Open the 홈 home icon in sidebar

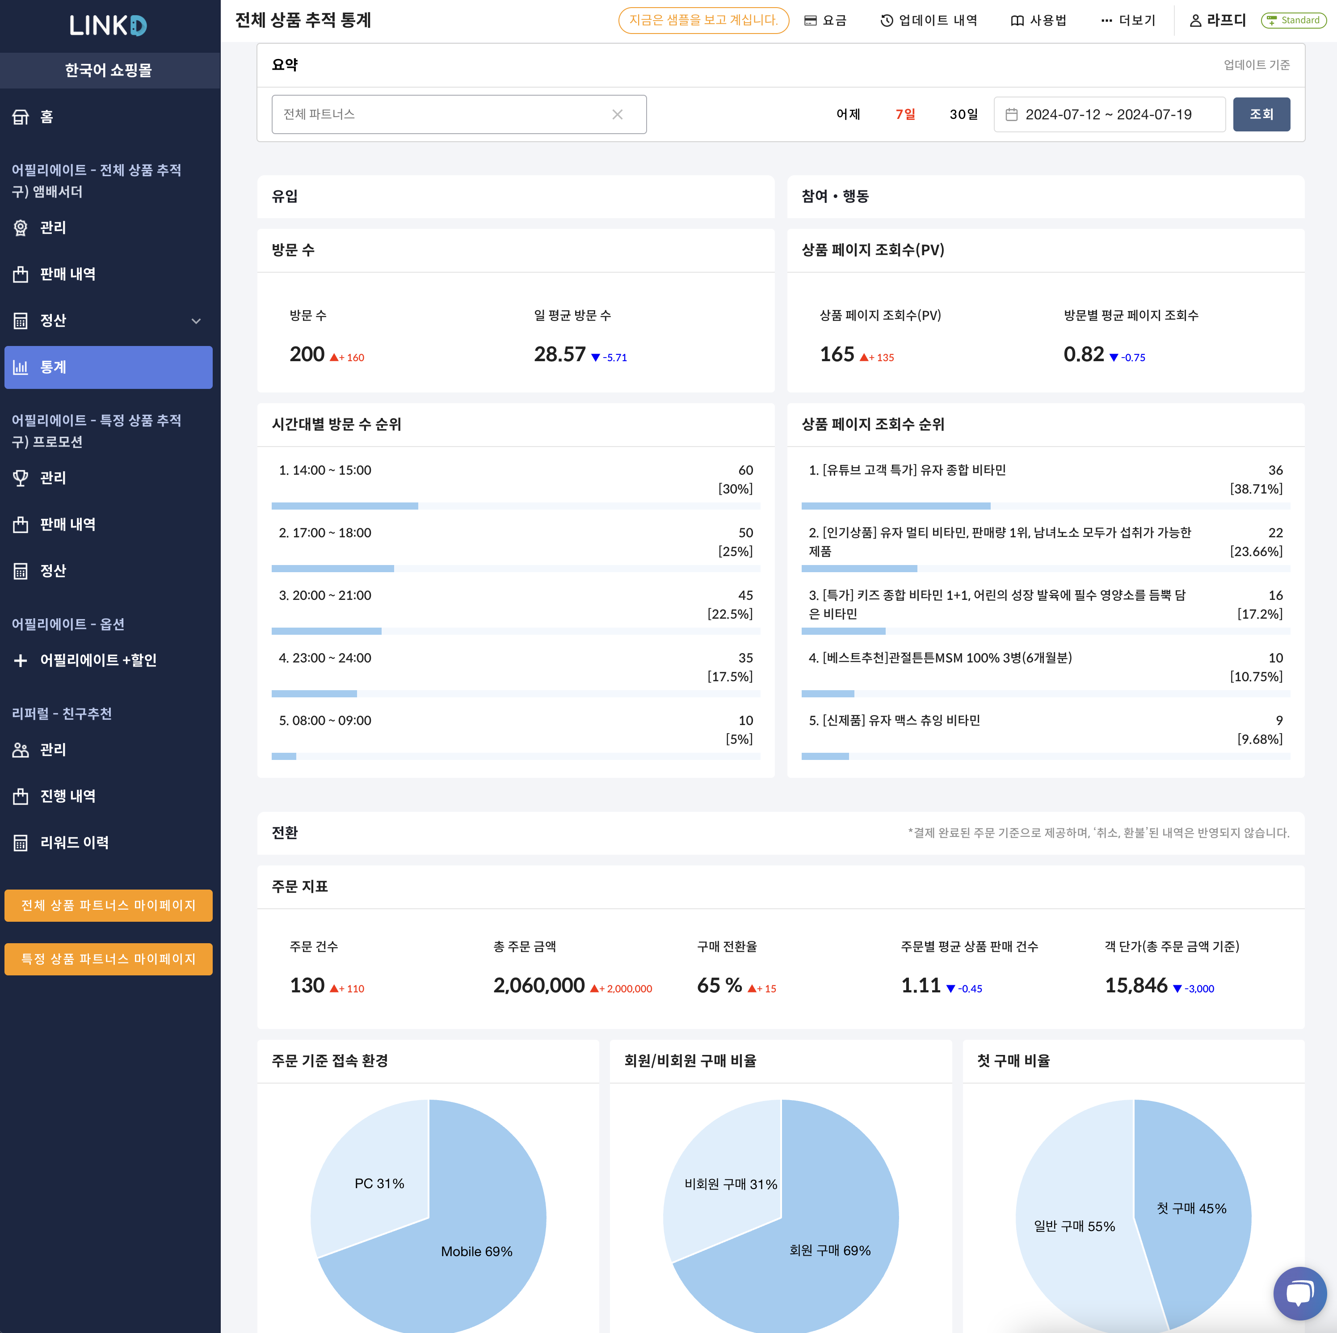click(x=21, y=117)
